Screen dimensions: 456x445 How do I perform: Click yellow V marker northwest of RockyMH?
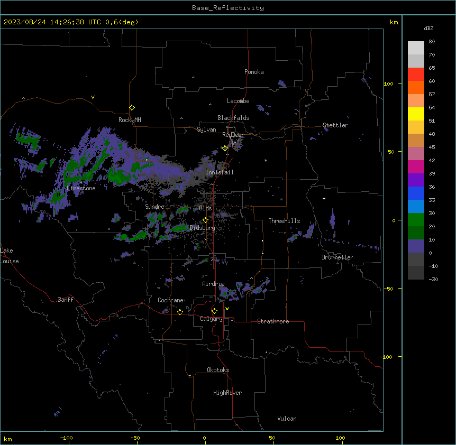[93, 97]
